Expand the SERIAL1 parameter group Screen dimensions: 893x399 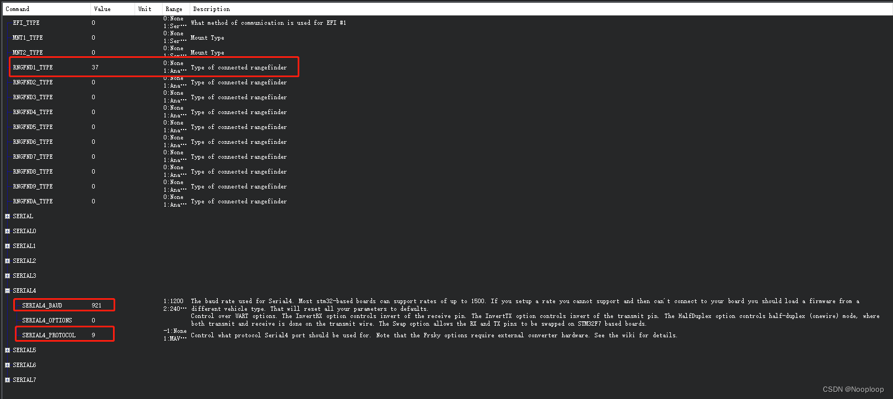pos(7,246)
